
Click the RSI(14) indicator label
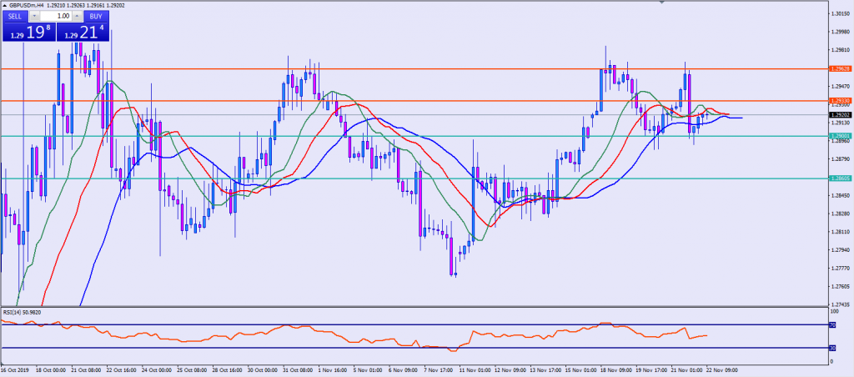[21, 312]
